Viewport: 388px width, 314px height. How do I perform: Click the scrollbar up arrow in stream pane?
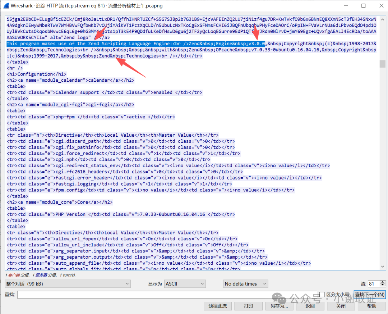[382, 19]
